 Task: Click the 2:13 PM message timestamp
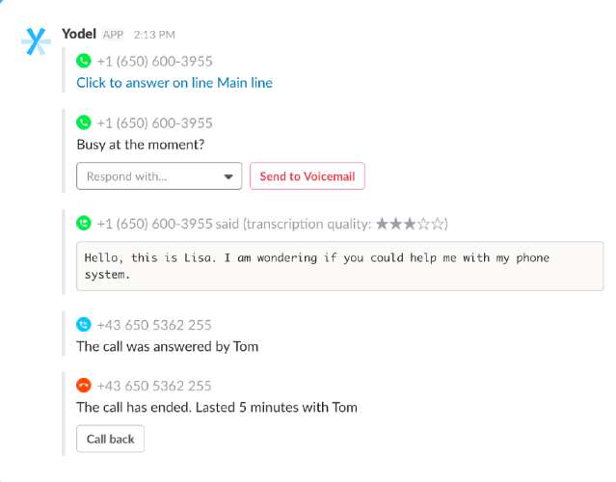(x=152, y=35)
